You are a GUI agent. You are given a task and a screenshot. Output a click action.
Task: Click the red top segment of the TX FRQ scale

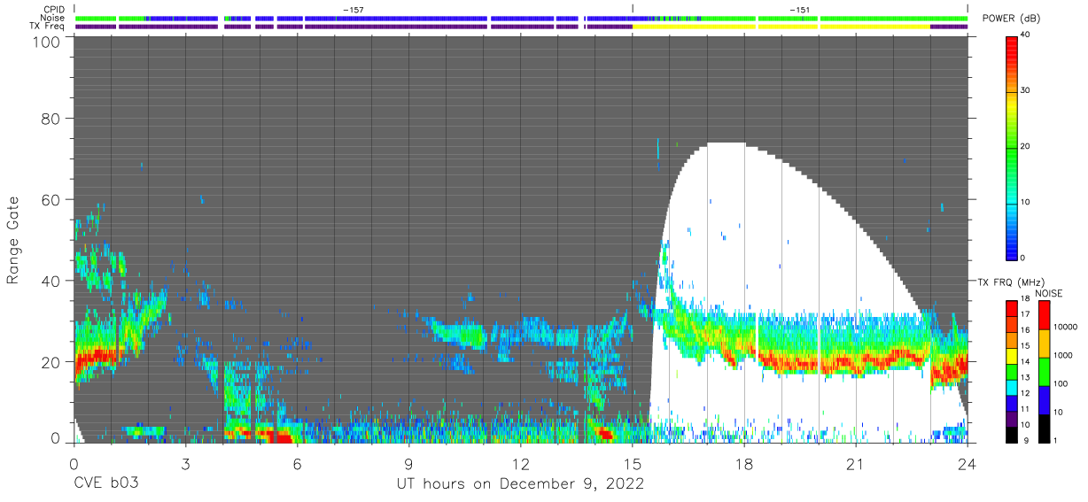(1011, 307)
